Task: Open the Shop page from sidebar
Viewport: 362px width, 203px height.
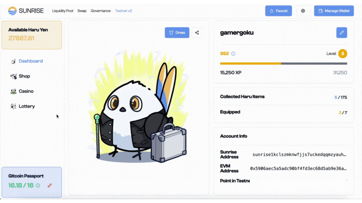Action: (x=24, y=76)
